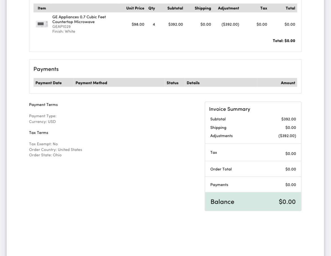The height and width of the screenshot is (256, 331).
Task: Click the 'Finish: White' line
Action: pos(64,31)
